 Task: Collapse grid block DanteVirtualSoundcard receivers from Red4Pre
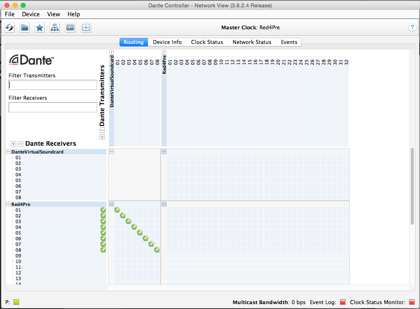click(164, 152)
